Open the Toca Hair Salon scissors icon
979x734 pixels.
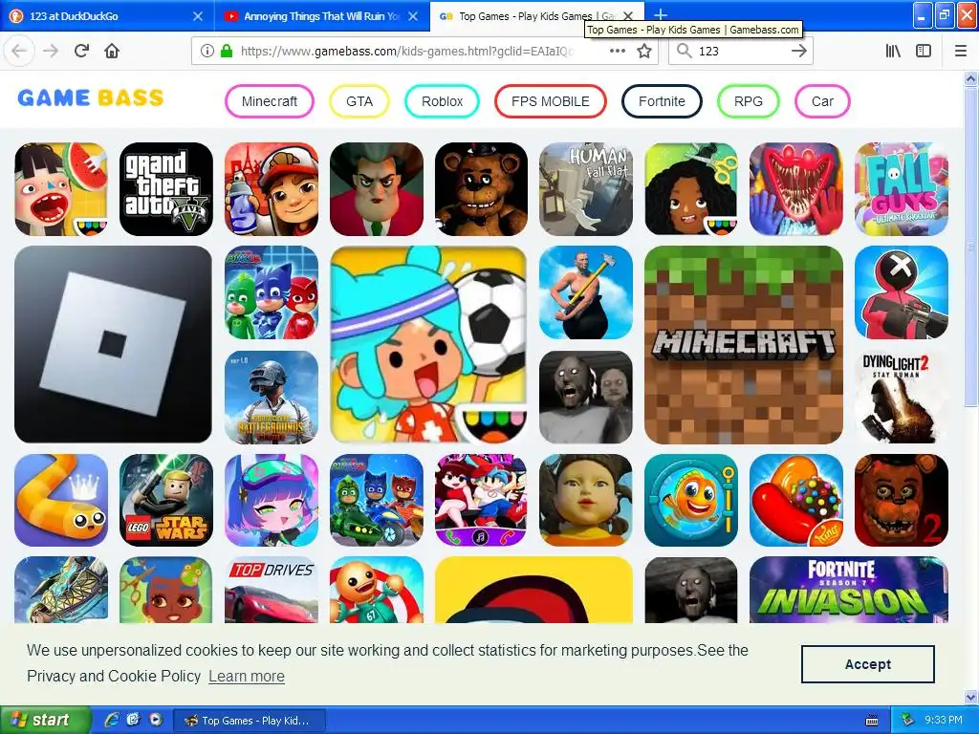click(x=691, y=189)
